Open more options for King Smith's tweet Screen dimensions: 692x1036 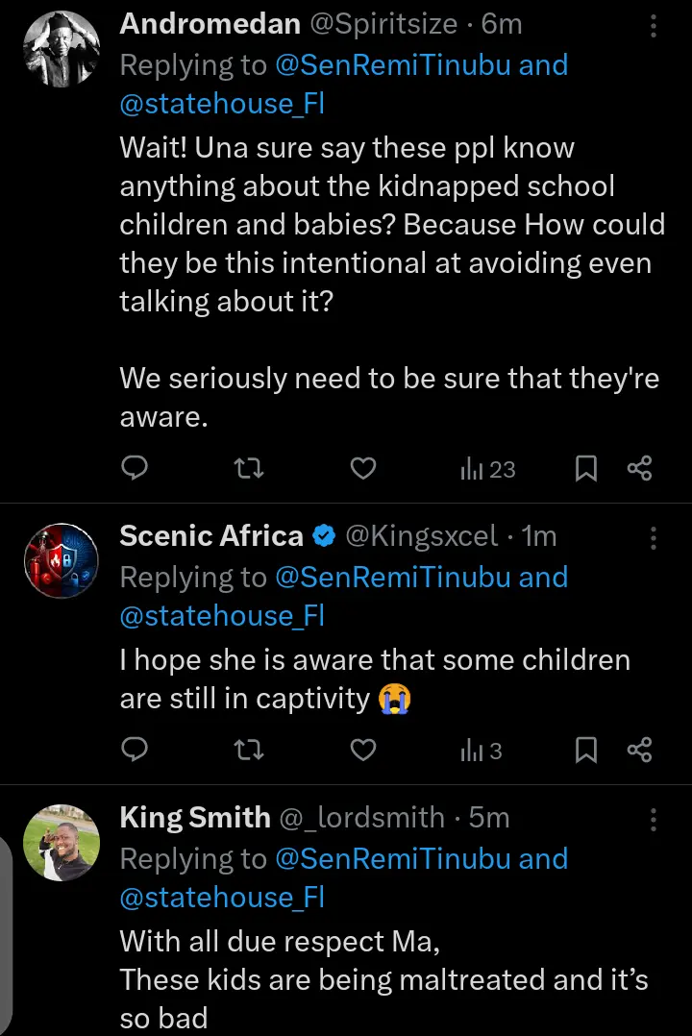tap(653, 819)
